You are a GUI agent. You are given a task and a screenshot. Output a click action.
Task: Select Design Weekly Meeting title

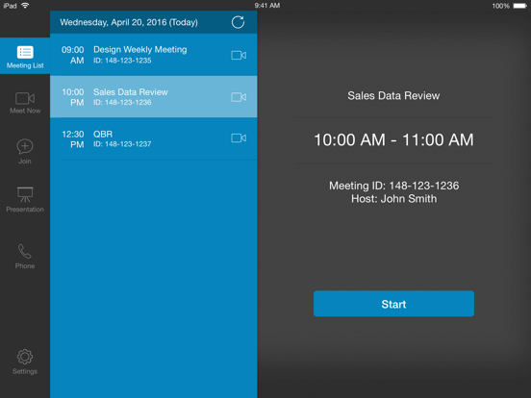point(140,49)
